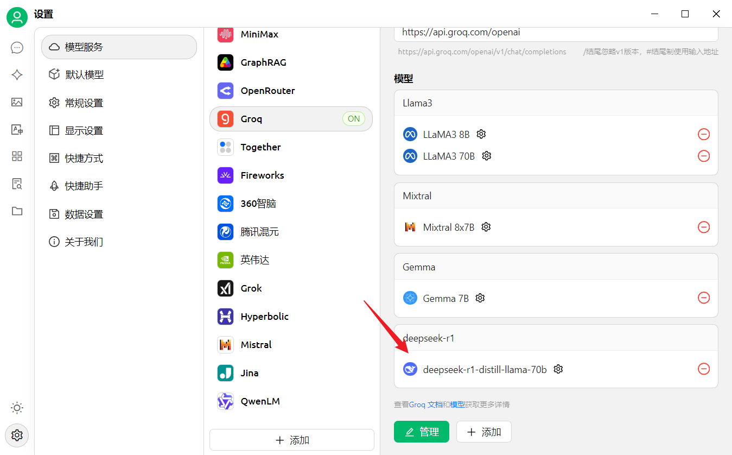This screenshot has height=455, width=732.
Task: Open the 常规设置 settings section
Action: click(x=119, y=103)
